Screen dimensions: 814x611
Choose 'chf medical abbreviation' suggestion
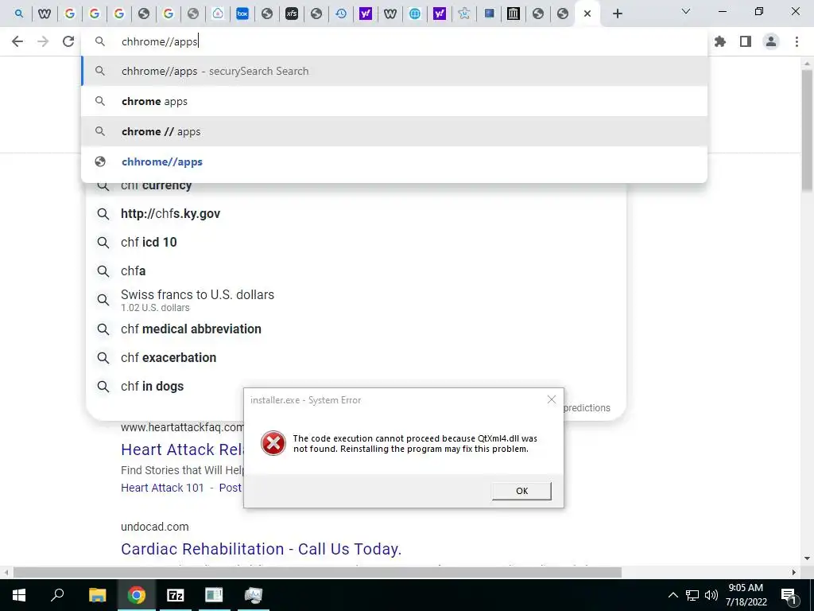pyautogui.click(x=191, y=329)
